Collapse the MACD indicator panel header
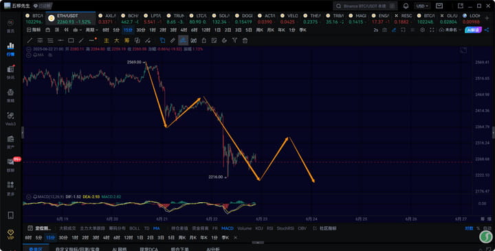The height and width of the screenshot is (251, 495). tap(29, 197)
